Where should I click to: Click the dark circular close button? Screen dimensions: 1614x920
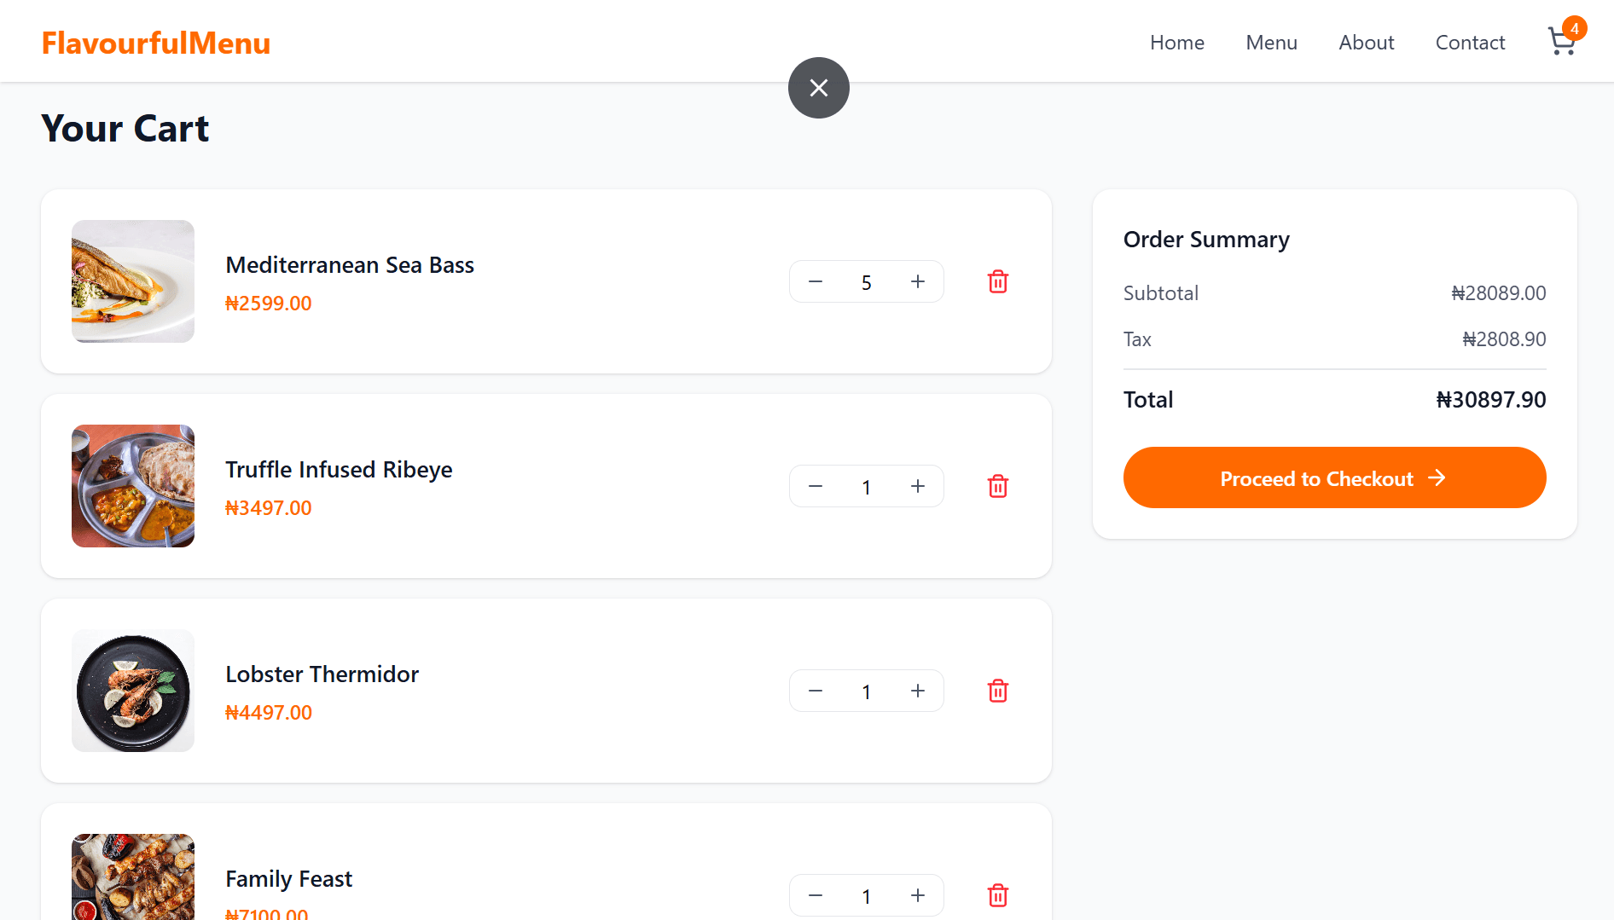(819, 88)
